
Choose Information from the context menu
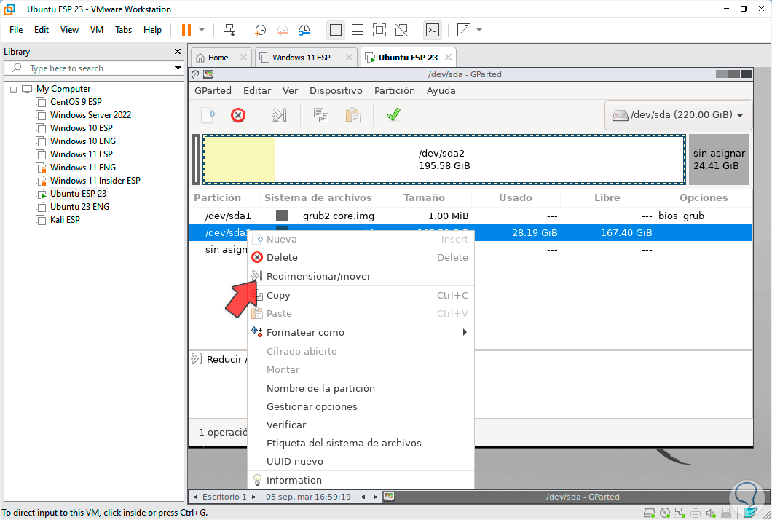pos(361,480)
